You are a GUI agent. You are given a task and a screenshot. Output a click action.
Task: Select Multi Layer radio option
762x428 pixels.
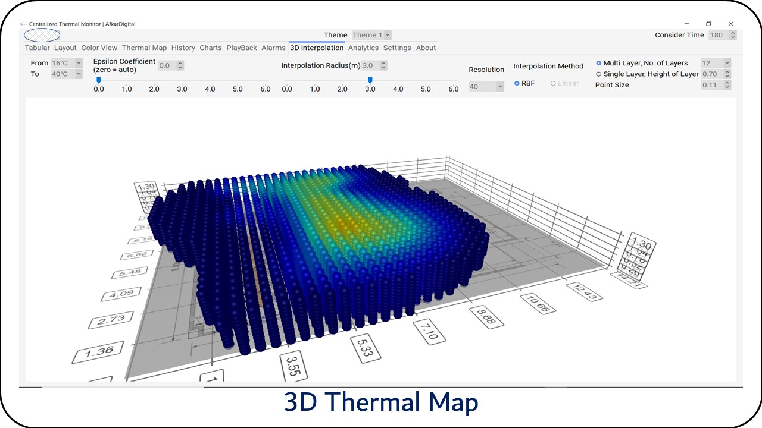click(599, 63)
